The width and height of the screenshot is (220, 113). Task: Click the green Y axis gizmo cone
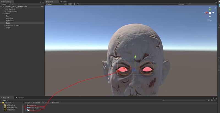(x=210, y=10)
